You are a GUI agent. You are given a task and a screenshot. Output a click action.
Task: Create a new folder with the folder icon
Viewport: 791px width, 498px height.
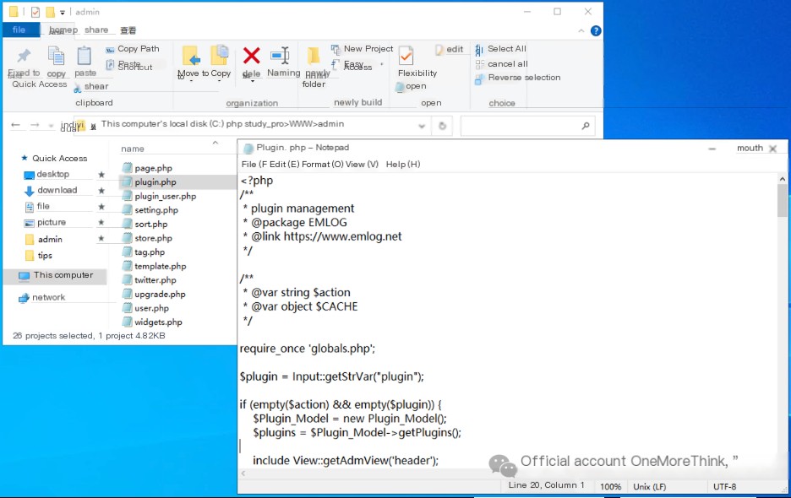point(314,57)
